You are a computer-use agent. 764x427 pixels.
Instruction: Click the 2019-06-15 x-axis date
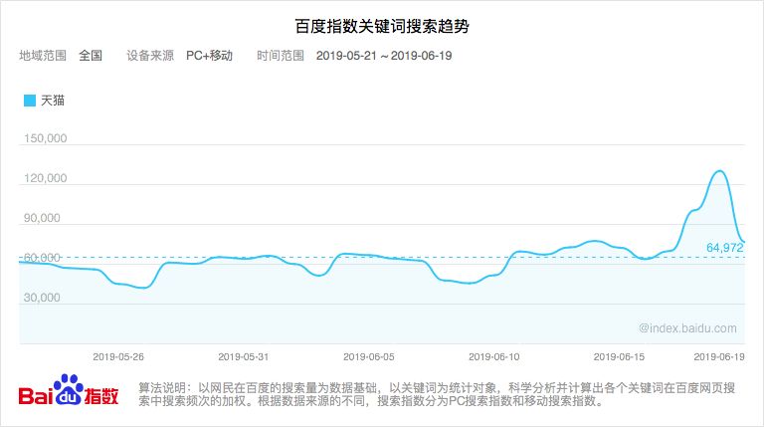[x=619, y=356]
